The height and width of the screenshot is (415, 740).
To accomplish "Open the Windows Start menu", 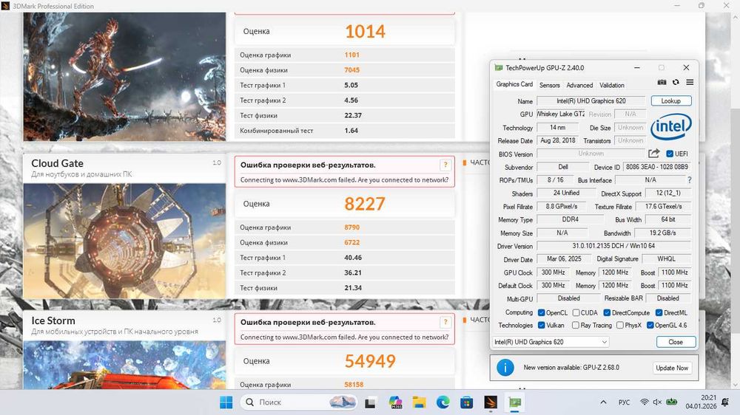I will point(226,402).
